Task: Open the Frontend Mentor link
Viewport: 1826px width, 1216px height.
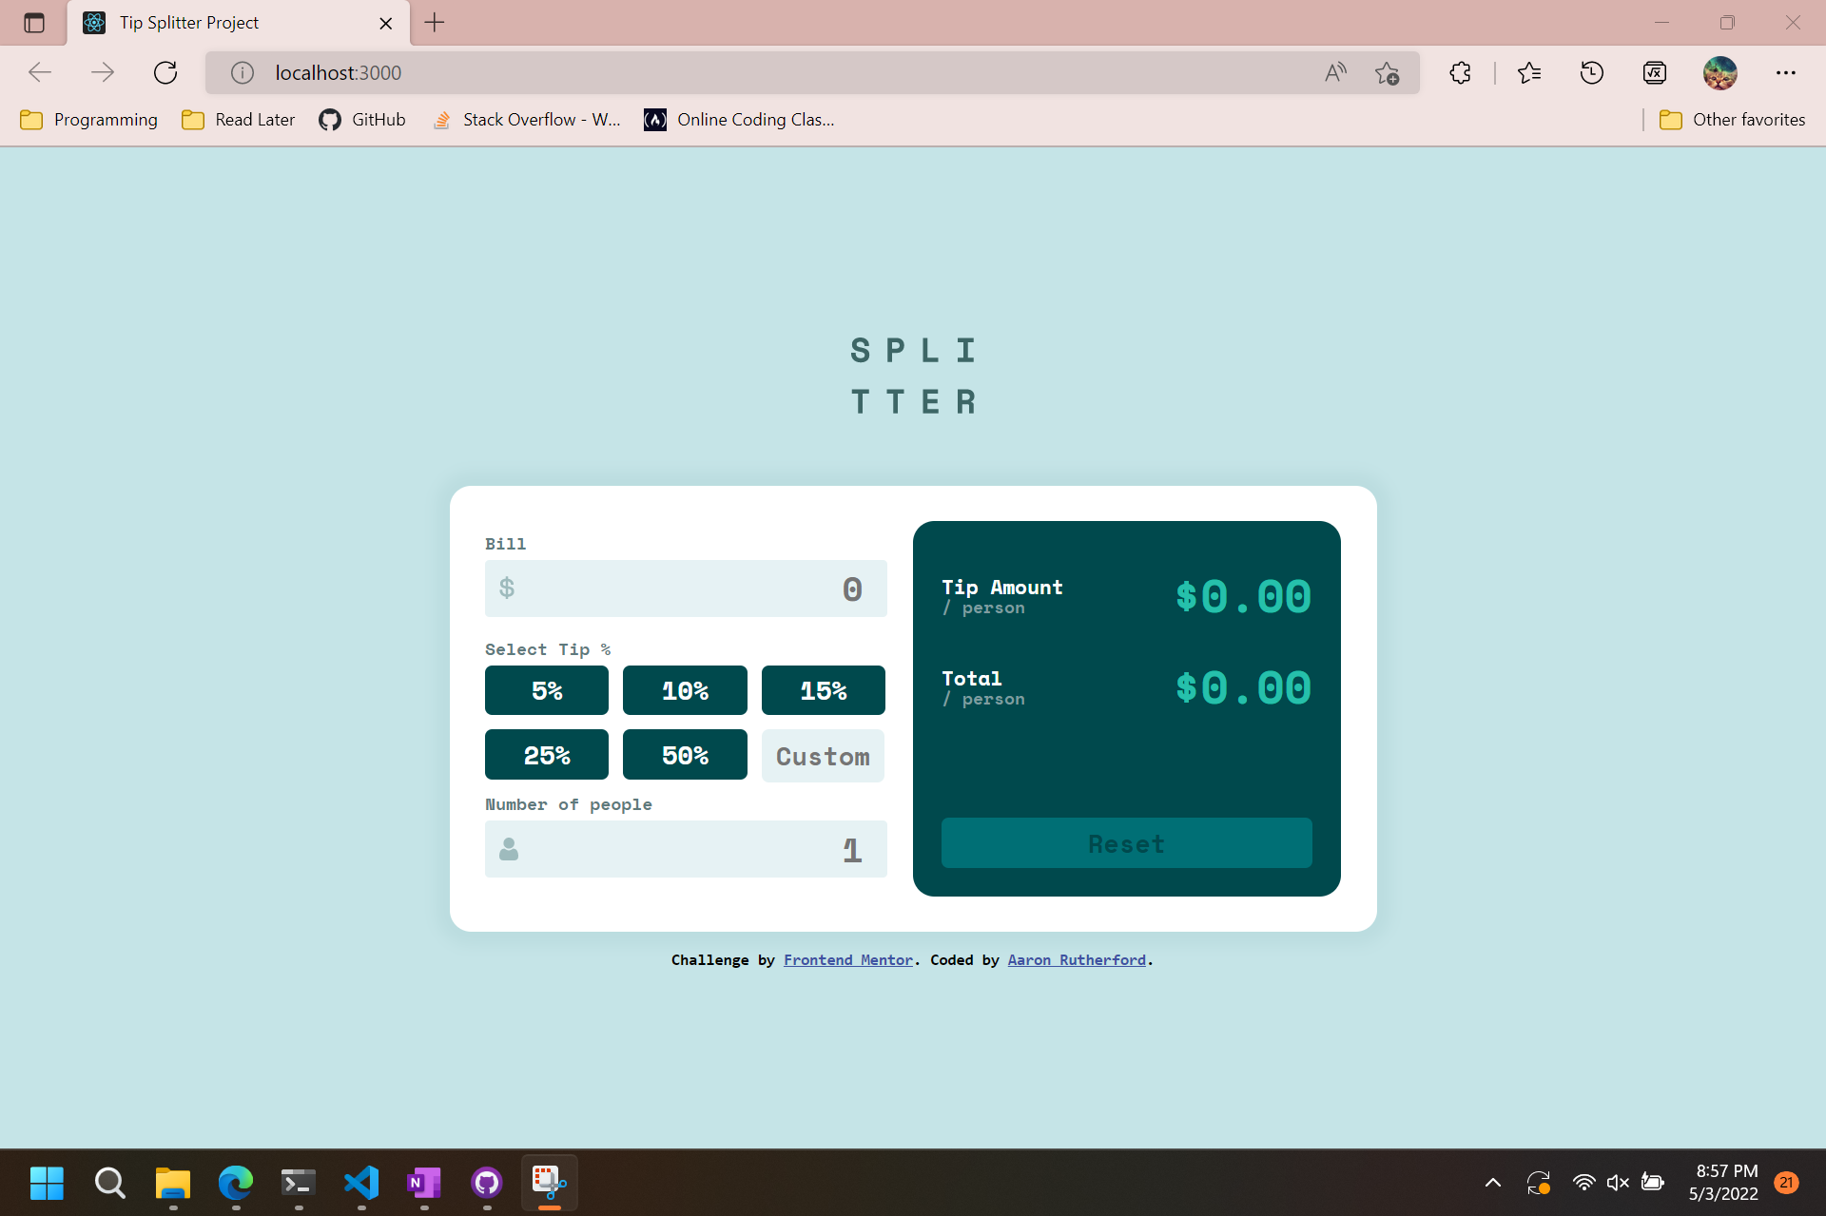Action: pyautogui.click(x=847, y=959)
